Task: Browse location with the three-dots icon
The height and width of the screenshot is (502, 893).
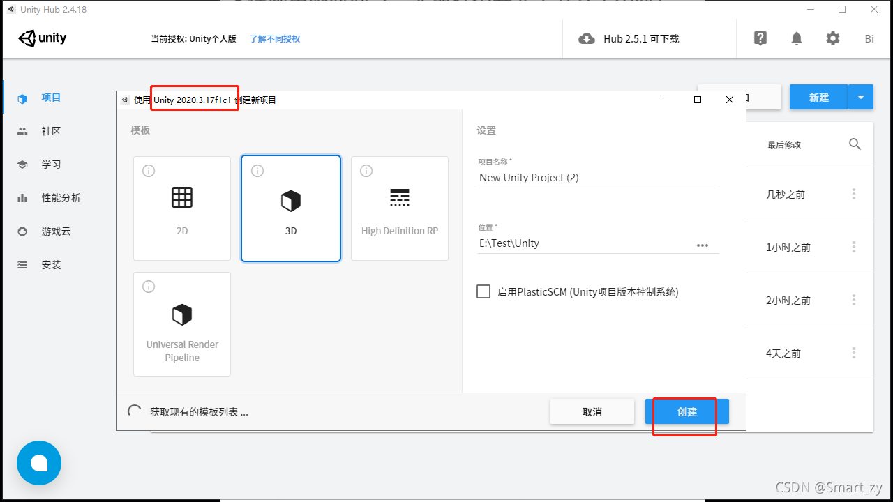Action: pyautogui.click(x=703, y=245)
